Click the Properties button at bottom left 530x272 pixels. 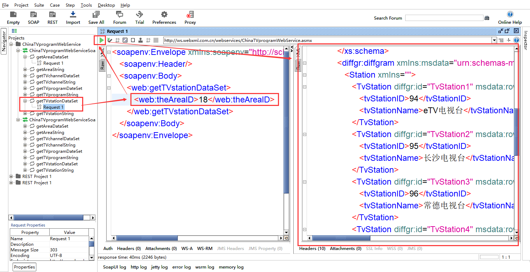click(x=24, y=267)
